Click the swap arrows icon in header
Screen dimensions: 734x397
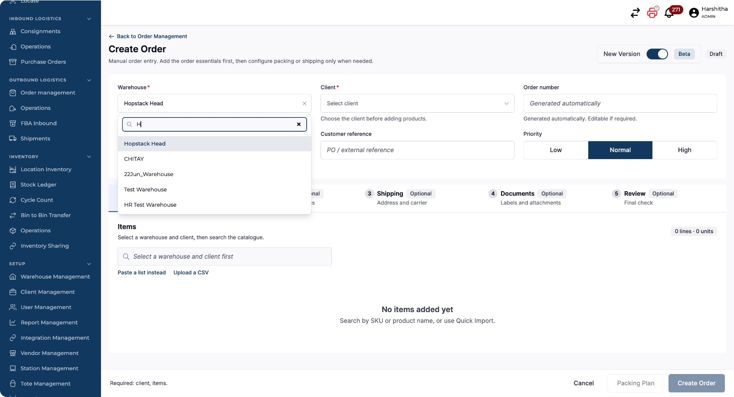(635, 13)
